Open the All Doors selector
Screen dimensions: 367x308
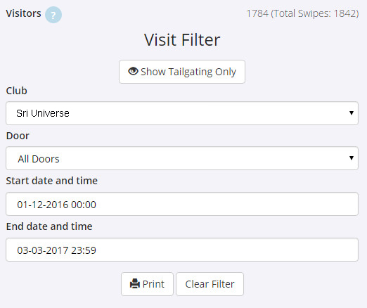coord(182,158)
